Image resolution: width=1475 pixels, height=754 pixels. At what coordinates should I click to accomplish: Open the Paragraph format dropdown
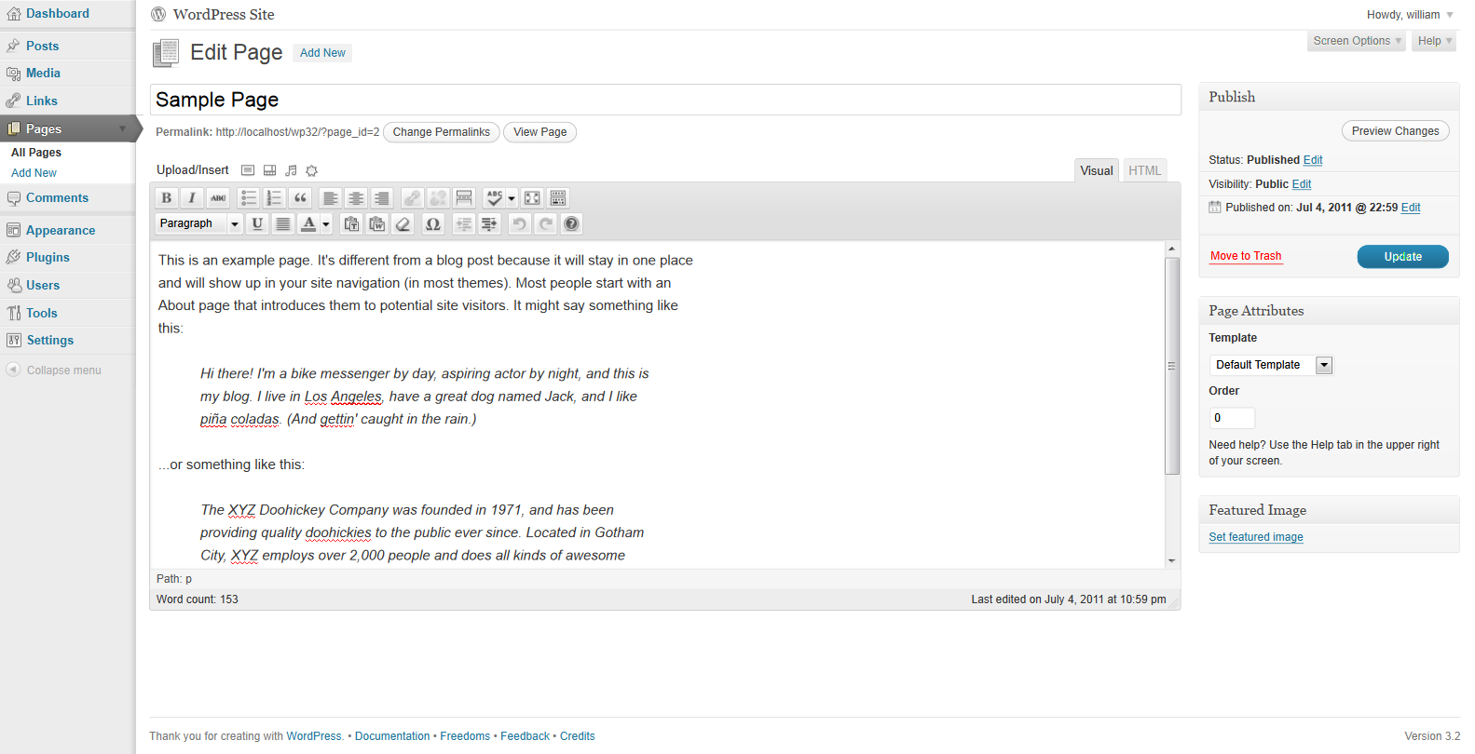coord(199,223)
